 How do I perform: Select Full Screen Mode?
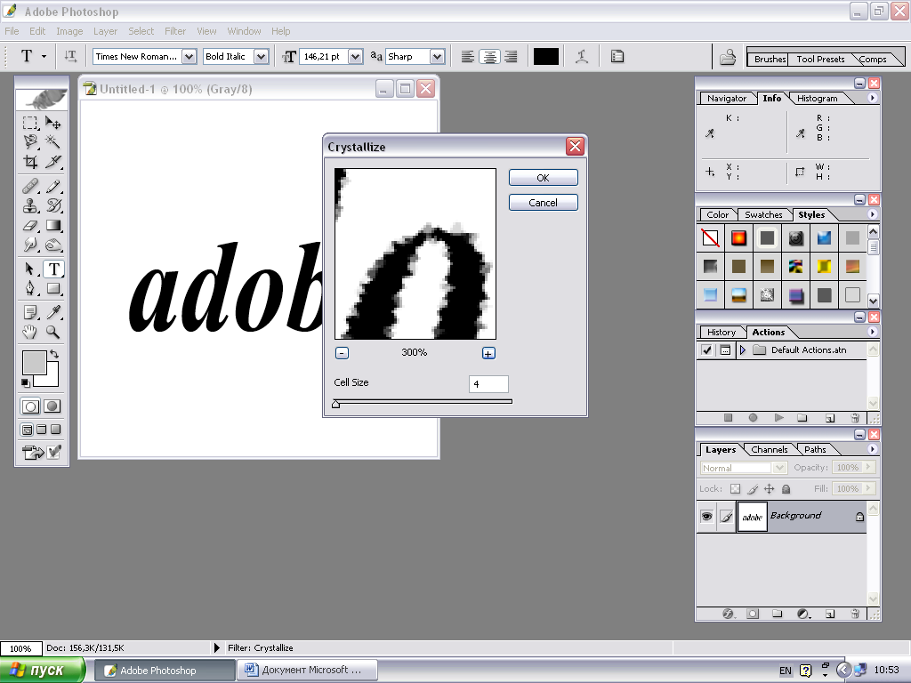point(56,430)
